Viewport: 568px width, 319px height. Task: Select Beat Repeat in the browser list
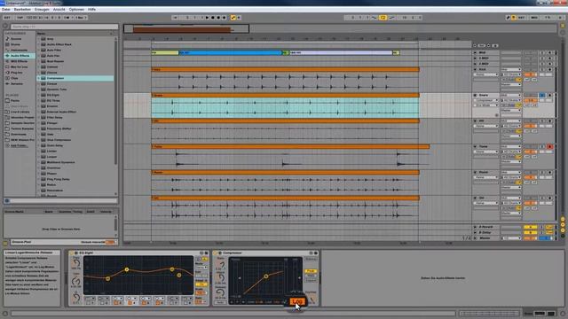click(55, 61)
